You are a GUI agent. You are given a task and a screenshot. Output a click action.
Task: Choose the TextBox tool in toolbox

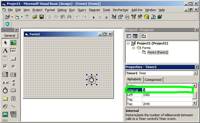(13, 51)
